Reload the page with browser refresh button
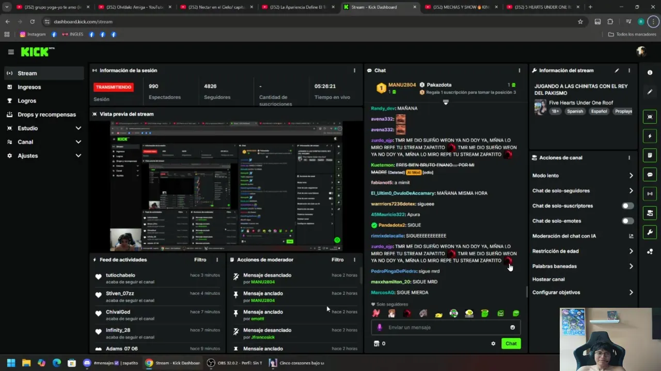661x371 pixels. (x=32, y=22)
